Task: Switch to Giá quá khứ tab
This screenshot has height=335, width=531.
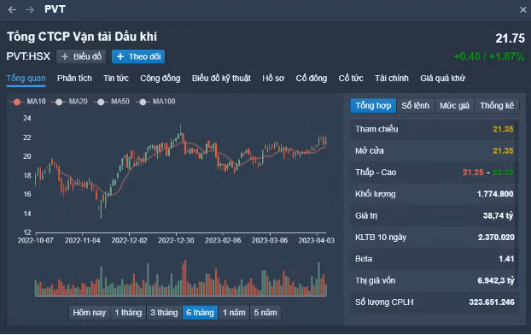Action: click(x=442, y=79)
